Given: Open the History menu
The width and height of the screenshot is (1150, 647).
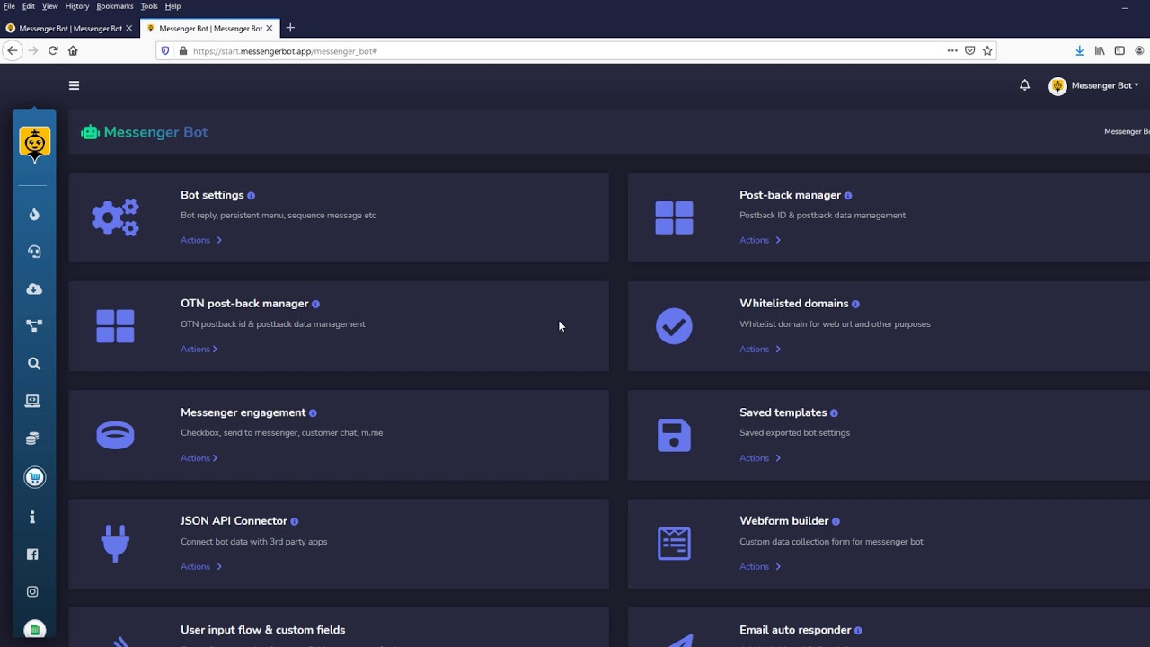Looking at the screenshot, I should point(77,6).
